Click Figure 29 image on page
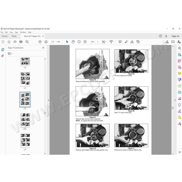 point(131,61)
